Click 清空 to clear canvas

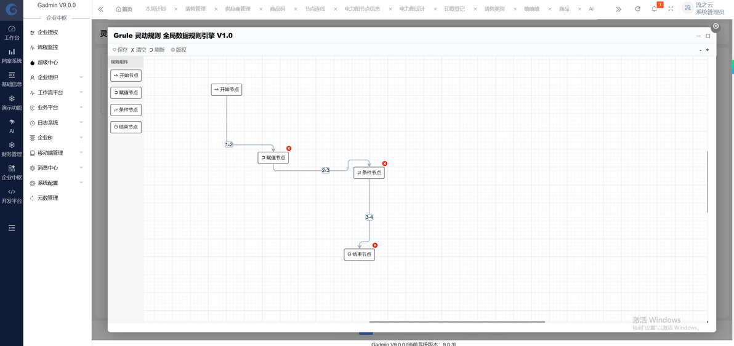pos(139,50)
